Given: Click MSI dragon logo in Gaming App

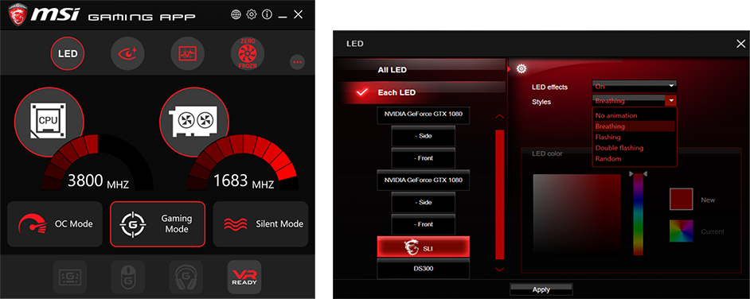Looking at the screenshot, I should pos(18,15).
